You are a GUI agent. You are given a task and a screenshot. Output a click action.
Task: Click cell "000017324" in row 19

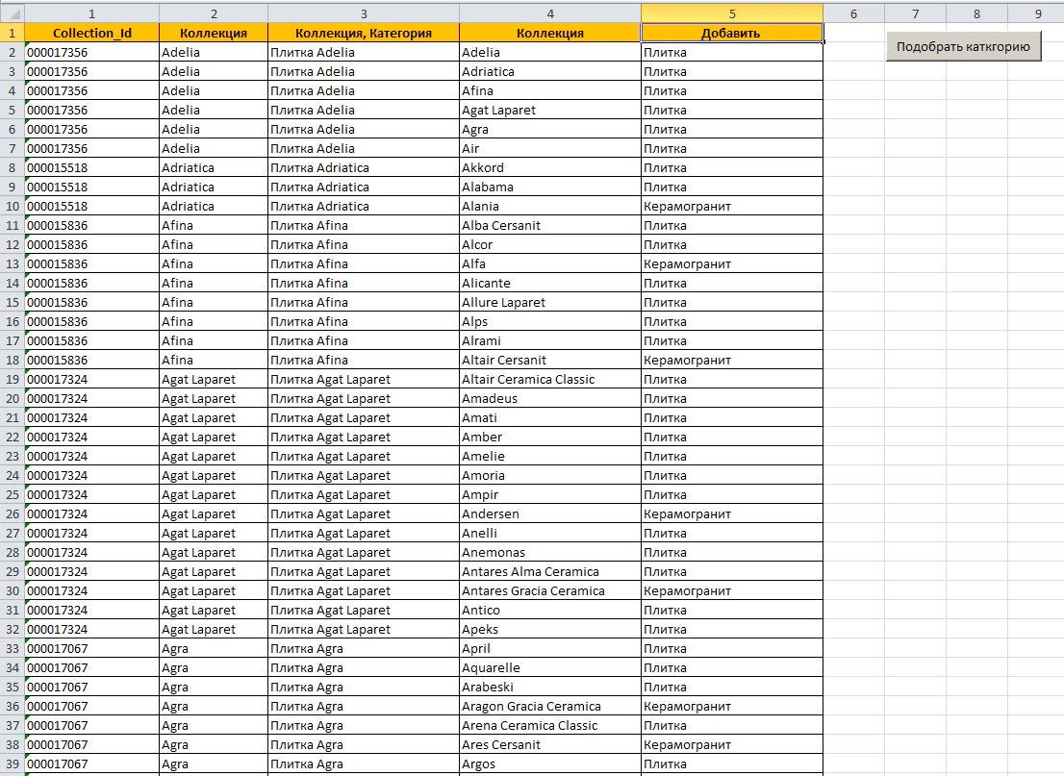[91, 379]
